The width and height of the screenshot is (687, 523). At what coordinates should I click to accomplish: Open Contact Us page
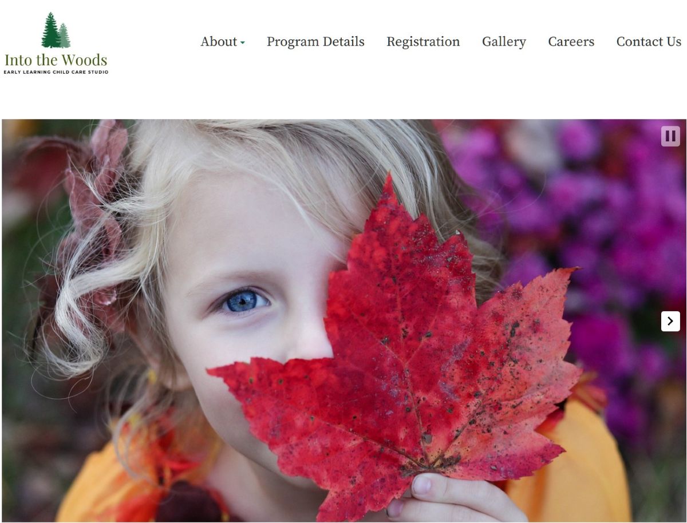(x=649, y=42)
